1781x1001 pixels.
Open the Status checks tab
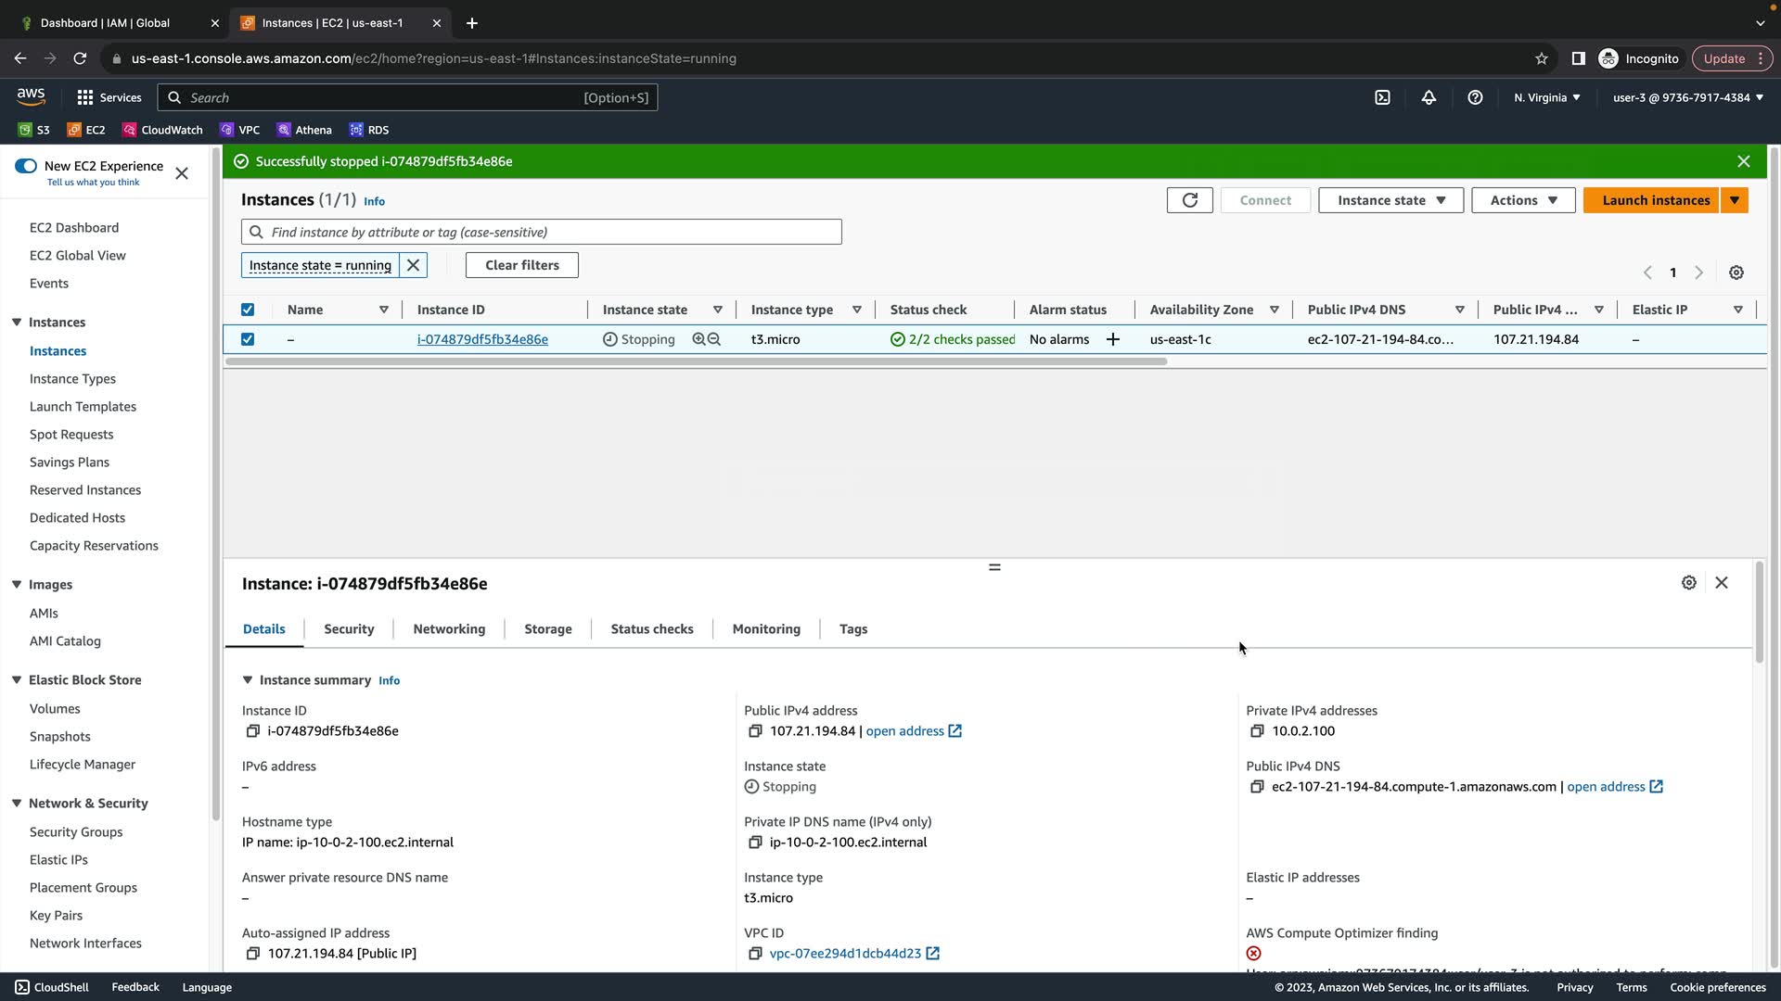(x=651, y=629)
